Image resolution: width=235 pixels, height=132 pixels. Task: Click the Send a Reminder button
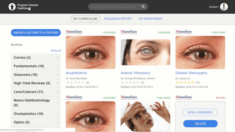pos(200,113)
